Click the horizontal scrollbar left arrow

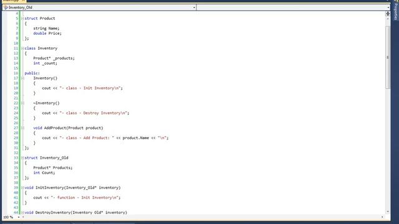(x=23, y=217)
